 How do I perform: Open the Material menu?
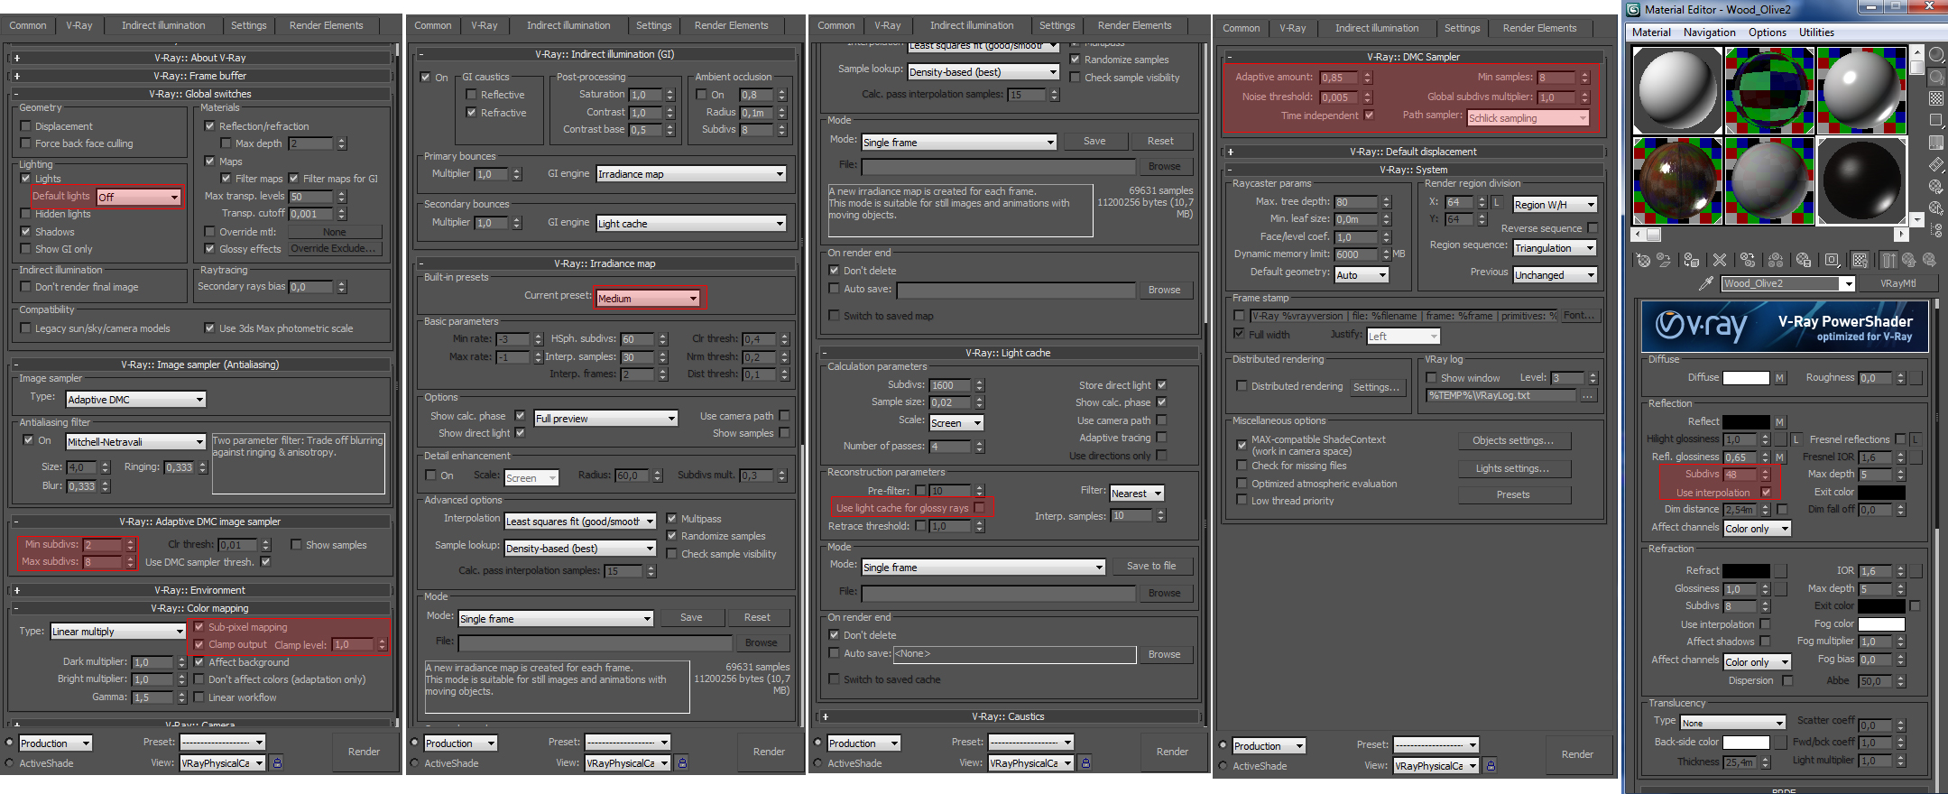coord(1651,32)
